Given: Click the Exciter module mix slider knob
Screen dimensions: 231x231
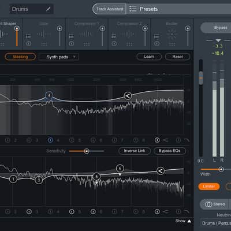Looking at the screenshot, I should [188, 28].
